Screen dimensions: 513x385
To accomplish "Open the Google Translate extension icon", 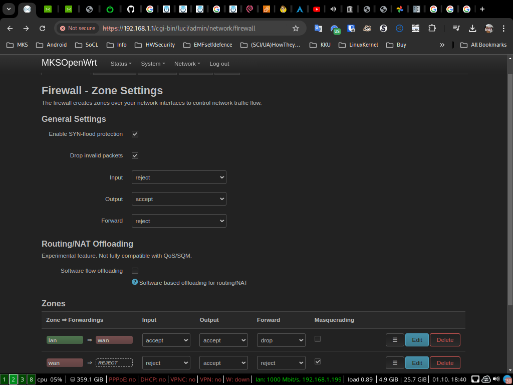I will [318, 29].
